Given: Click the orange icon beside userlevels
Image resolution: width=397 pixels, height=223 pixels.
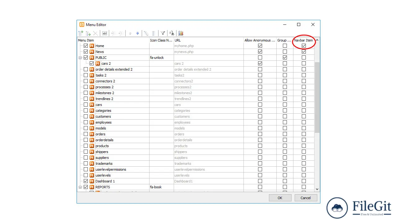Looking at the screenshot, I should coord(92,175).
